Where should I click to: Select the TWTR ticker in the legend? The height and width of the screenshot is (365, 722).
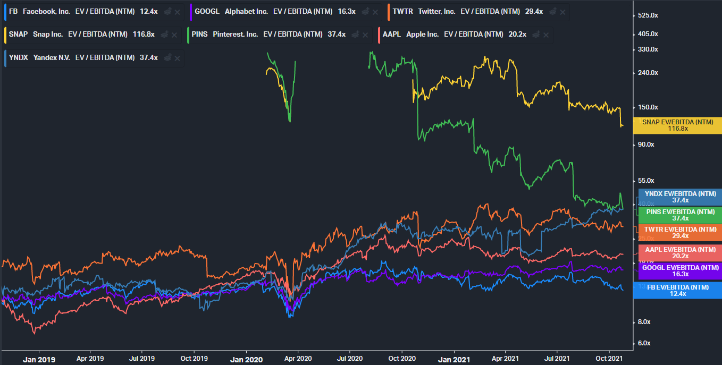coord(402,11)
